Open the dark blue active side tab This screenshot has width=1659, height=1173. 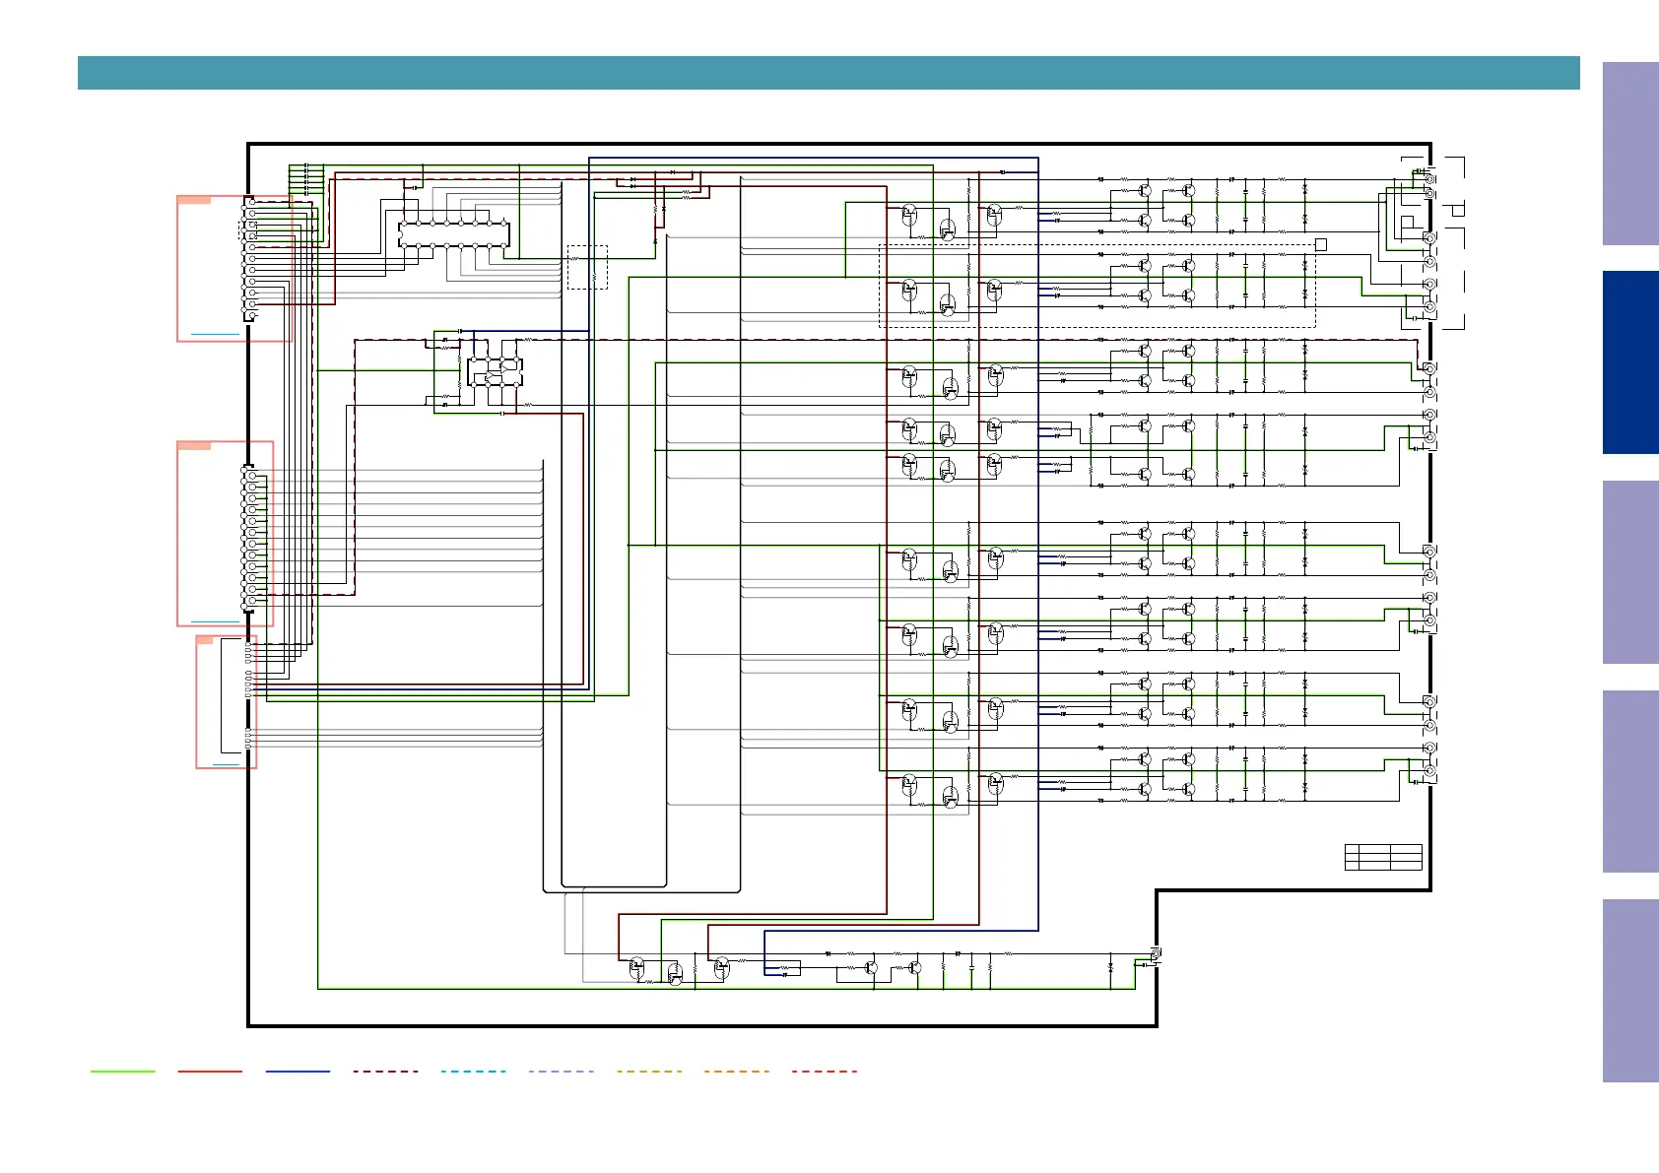pyautogui.click(x=1630, y=362)
